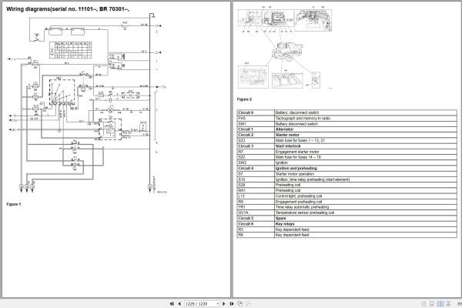The width and height of the screenshot is (462, 308).
Task: Select the 'Alternator' table cell
Action: [365, 129]
